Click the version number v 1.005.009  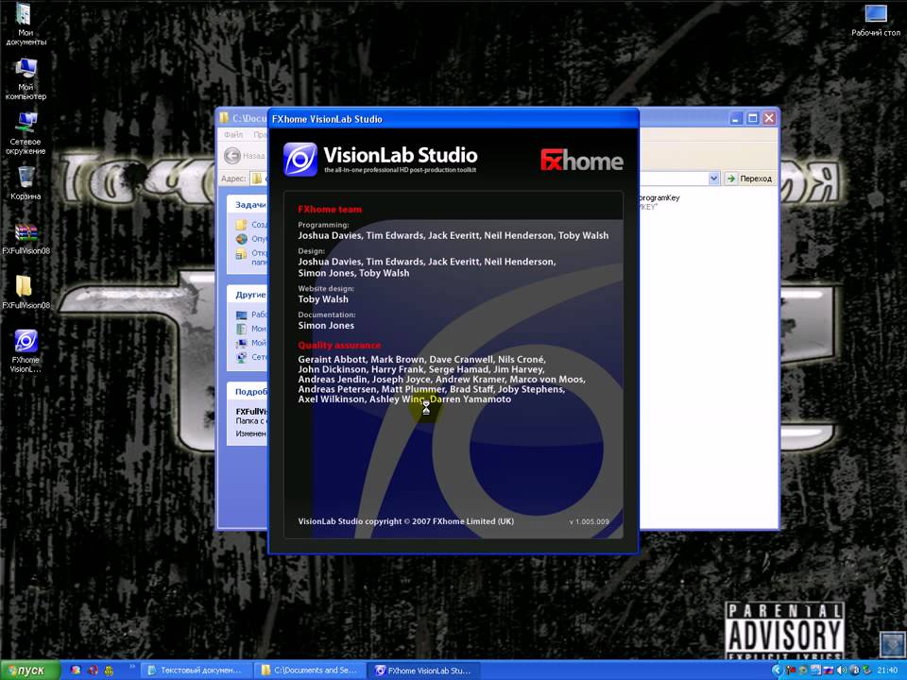click(589, 521)
